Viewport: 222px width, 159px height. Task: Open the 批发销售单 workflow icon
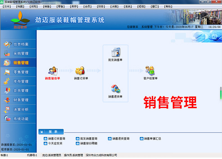116,52
